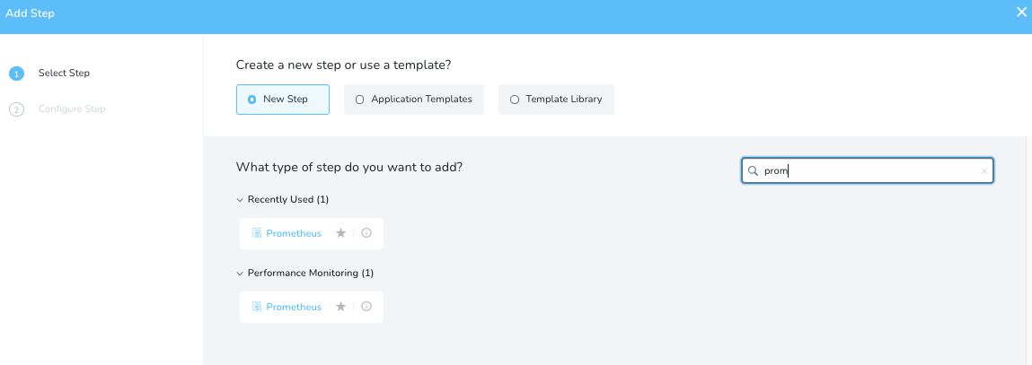The height and width of the screenshot is (365, 1032).
Task: Close the Add Step dialog
Action: 1021,13
